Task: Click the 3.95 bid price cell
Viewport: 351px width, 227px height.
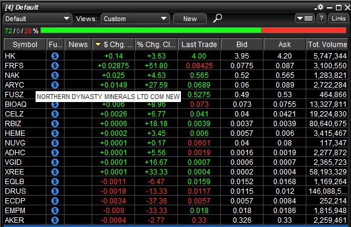Action: pyautogui.click(x=242, y=56)
